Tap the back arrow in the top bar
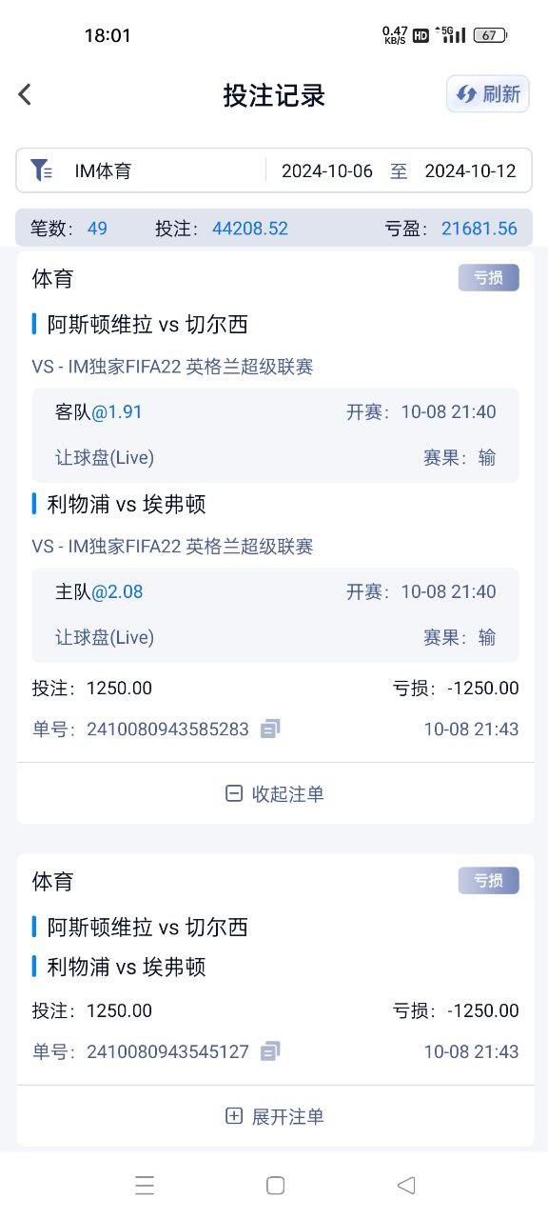 23,94
